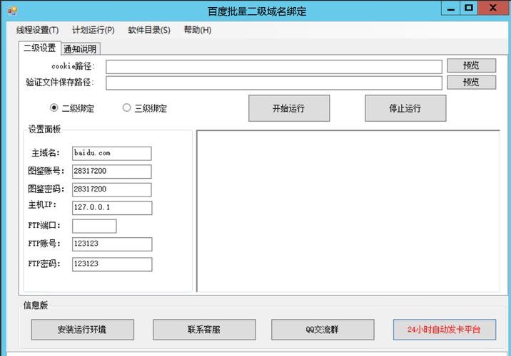
Task: Click the 图鉴密码 input field
Action: (112, 189)
